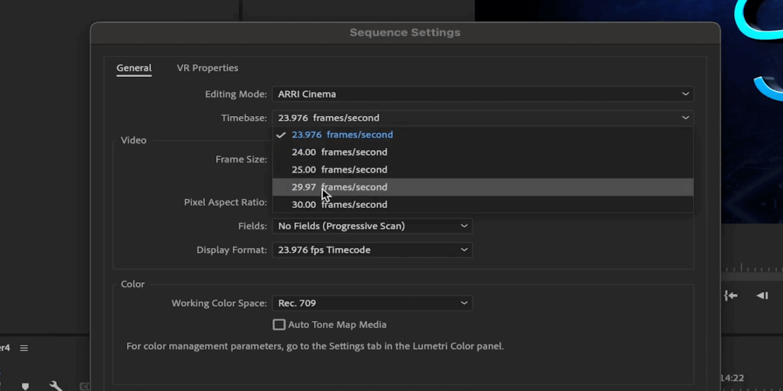Open the Fields dropdown
This screenshot has height=391, width=783.
coord(372,226)
